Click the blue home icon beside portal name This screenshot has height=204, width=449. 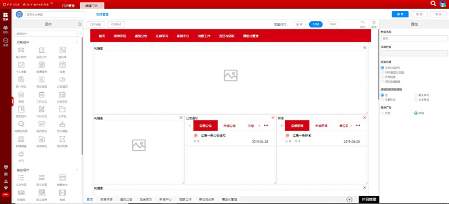(x=19, y=15)
